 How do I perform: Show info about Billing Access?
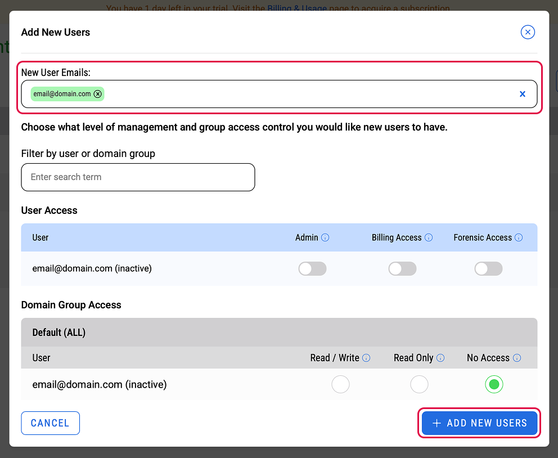coord(429,237)
